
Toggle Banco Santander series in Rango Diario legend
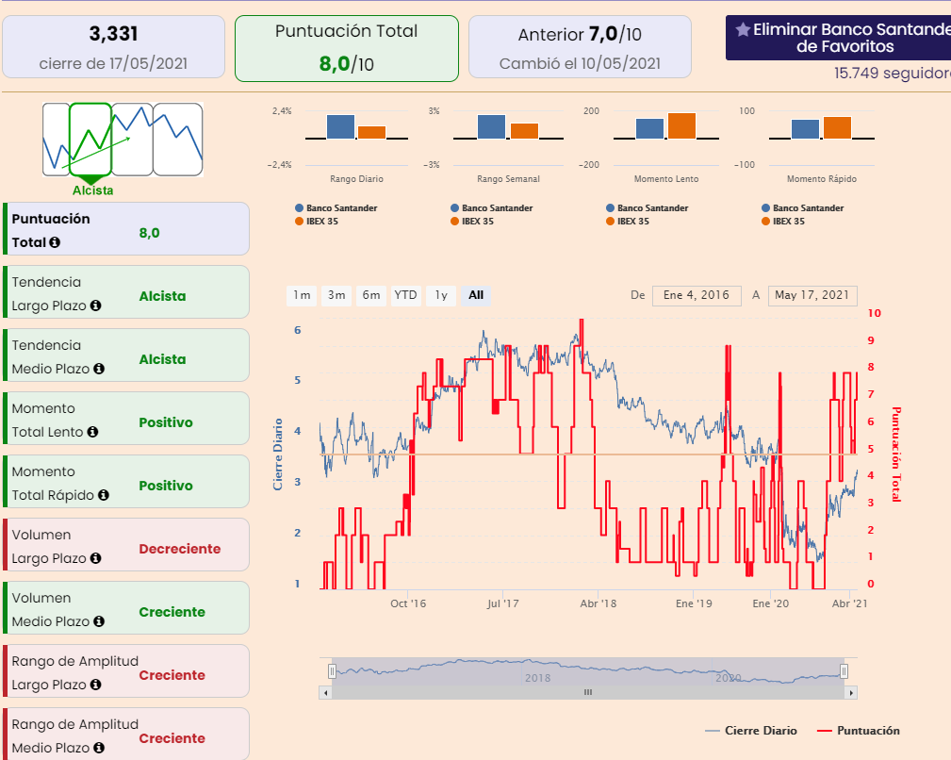[x=336, y=208]
